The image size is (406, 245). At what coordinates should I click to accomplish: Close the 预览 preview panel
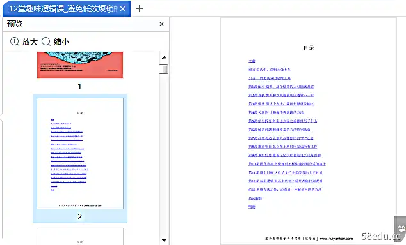click(161, 24)
